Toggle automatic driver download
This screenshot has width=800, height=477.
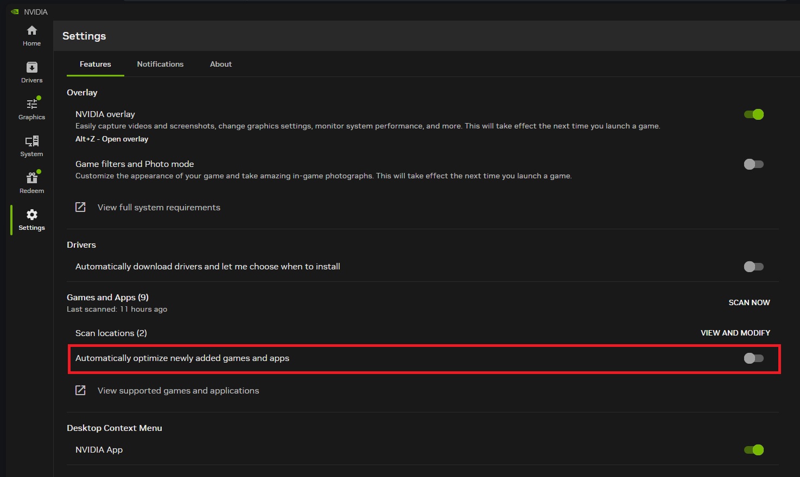[754, 267]
